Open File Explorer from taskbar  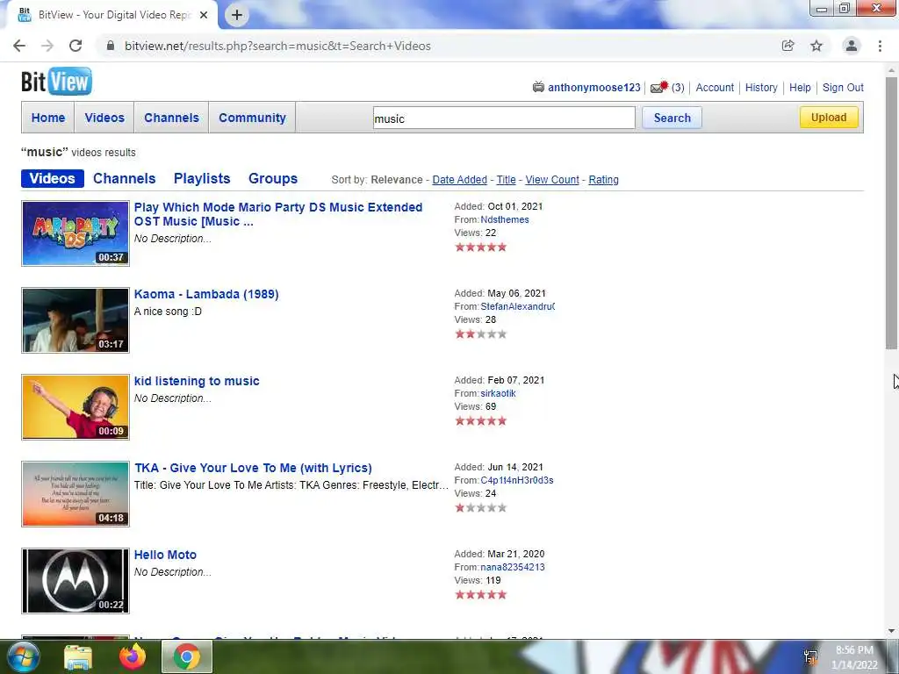(x=78, y=657)
